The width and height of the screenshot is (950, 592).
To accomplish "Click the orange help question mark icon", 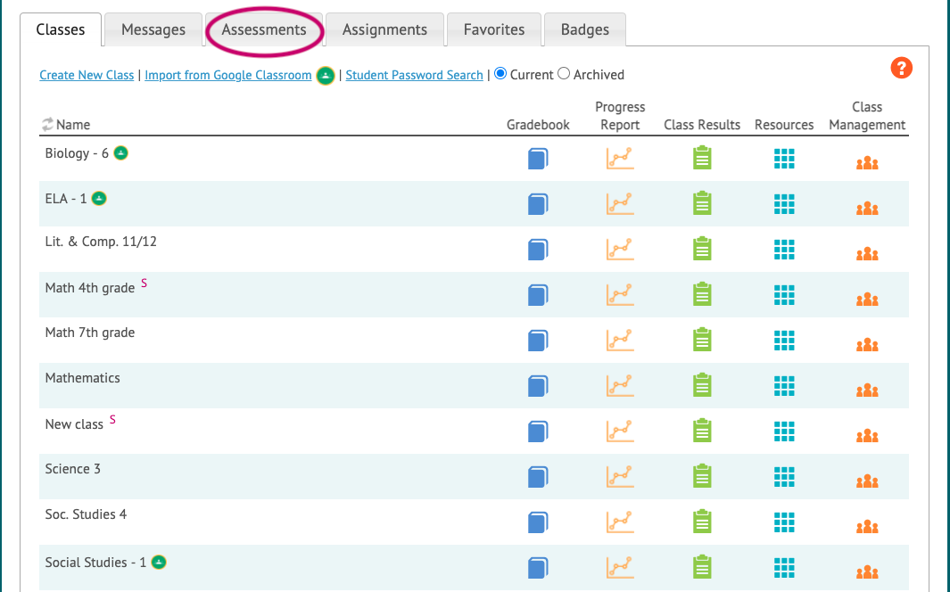I will coord(901,68).
